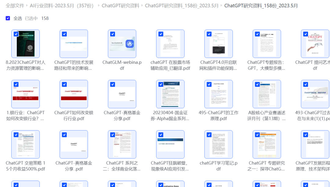Open the ChatGPT 提问艺术 book cover thumbnail
The width and height of the screenshot is (330, 187).
(315, 44)
